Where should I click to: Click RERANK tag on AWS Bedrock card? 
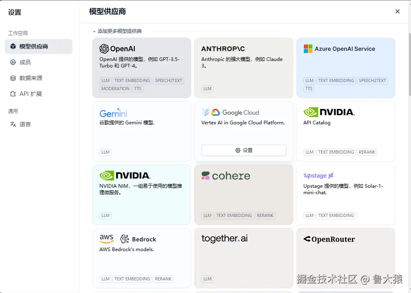163,279
